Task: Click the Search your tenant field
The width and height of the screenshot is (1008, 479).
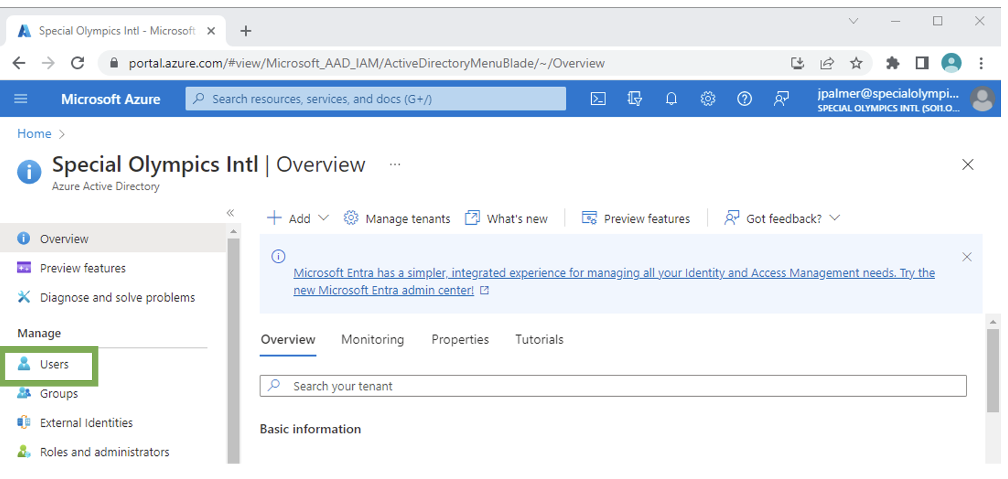Action: pos(613,386)
